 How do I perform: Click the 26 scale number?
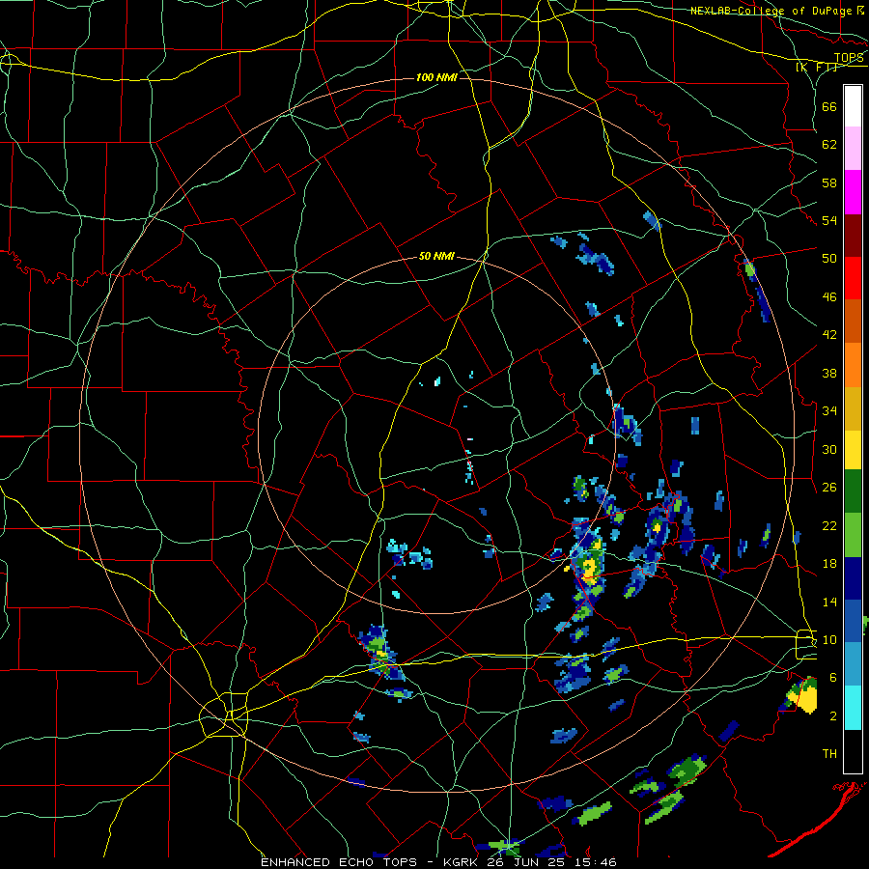point(829,488)
